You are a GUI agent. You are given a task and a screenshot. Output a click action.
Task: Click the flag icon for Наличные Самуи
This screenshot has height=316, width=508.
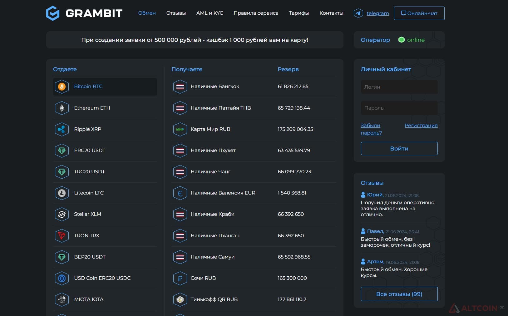point(180,257)
